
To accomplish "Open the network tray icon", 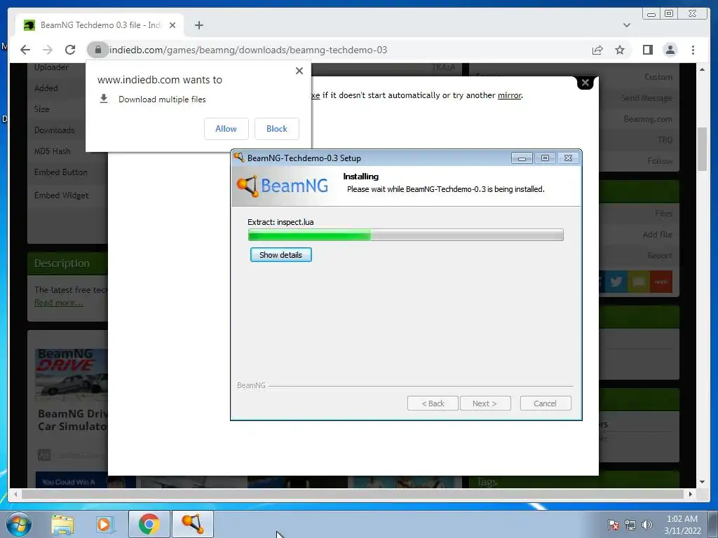I will click(630, 525).
